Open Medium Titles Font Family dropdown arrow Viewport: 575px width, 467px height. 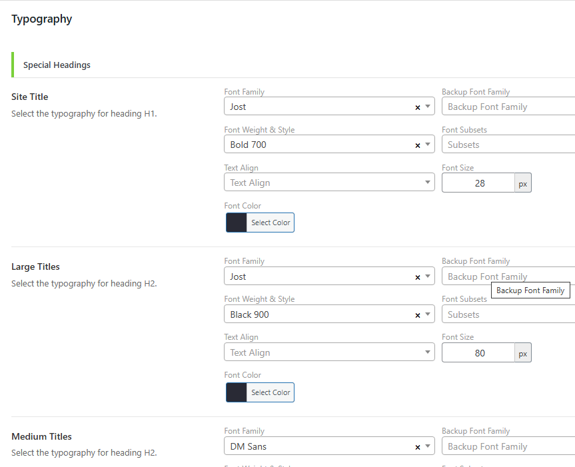pyautogui.click(x=428, y=446)
